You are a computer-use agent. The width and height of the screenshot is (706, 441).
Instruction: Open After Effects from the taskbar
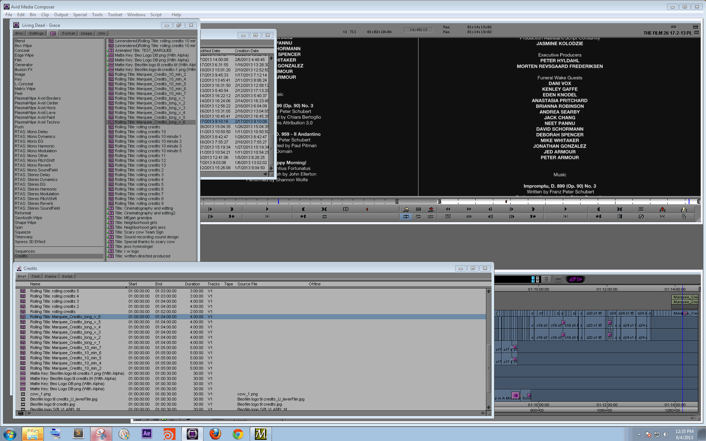(147, 434)
